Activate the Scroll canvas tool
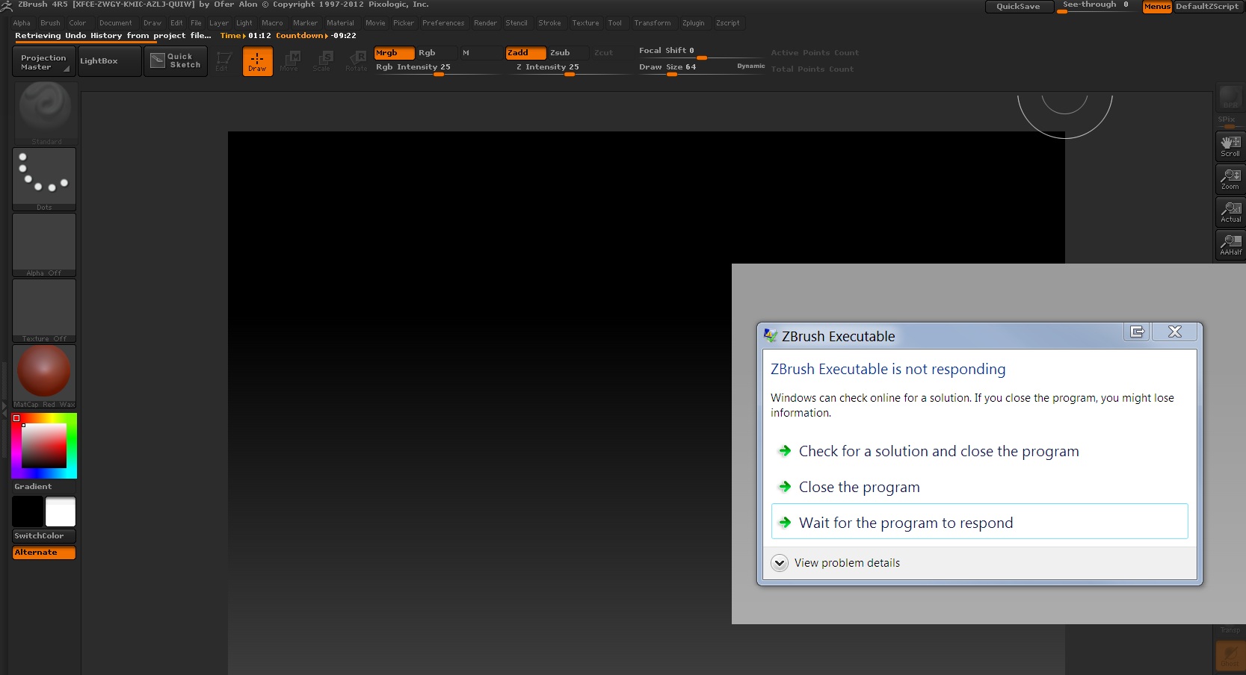Viewport: 1246px width, 675px height. (x=1230, y=146)
